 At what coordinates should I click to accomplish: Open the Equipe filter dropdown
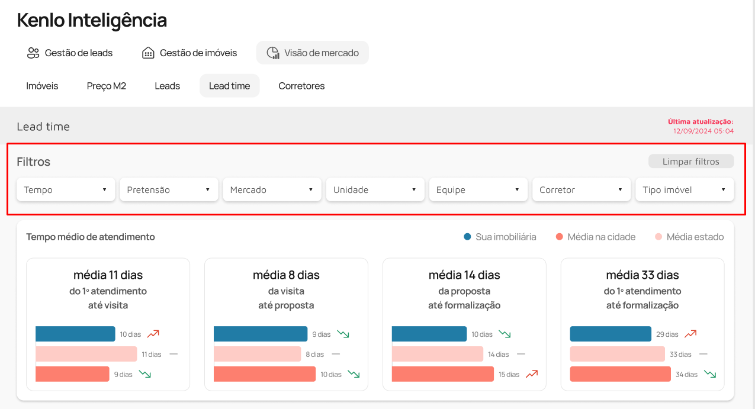[478, 189]
